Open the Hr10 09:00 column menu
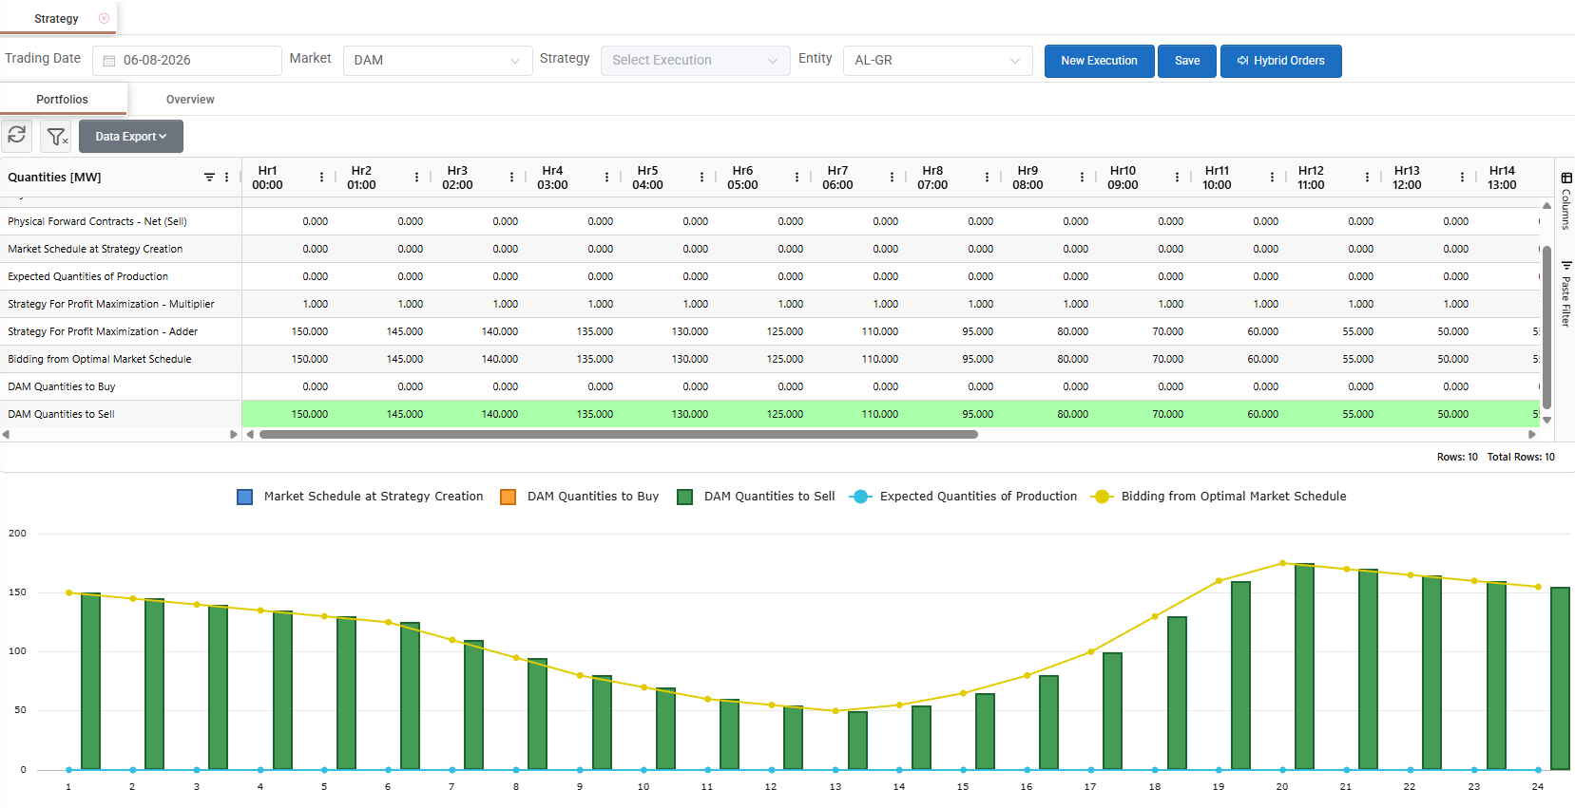The height and width of the screenshot is (808, 1575). pos(1177,178)
